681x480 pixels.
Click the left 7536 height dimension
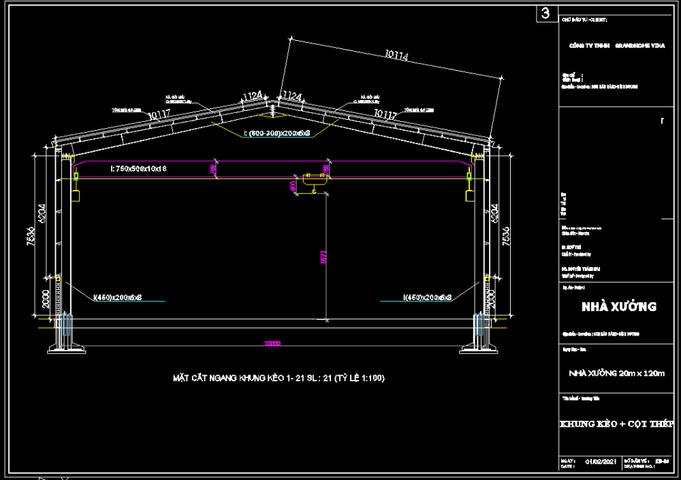point(31,234)
